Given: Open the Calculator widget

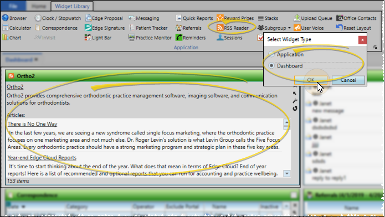Looking at the screenshot, I should coord(17,28).
